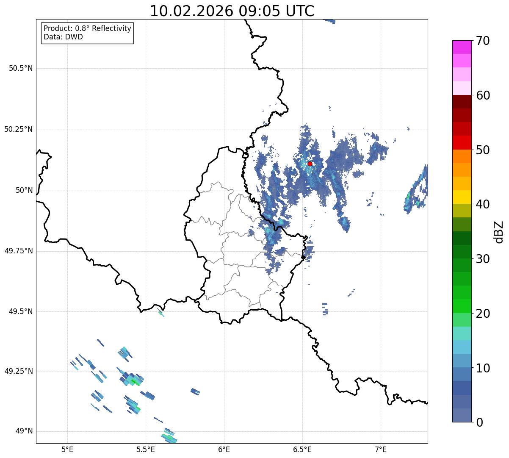The width and height of the screenshot is (509, 458).
Task: Click the "Product: 0.8° Reflectivity" label
Action: tap(88, 28)
